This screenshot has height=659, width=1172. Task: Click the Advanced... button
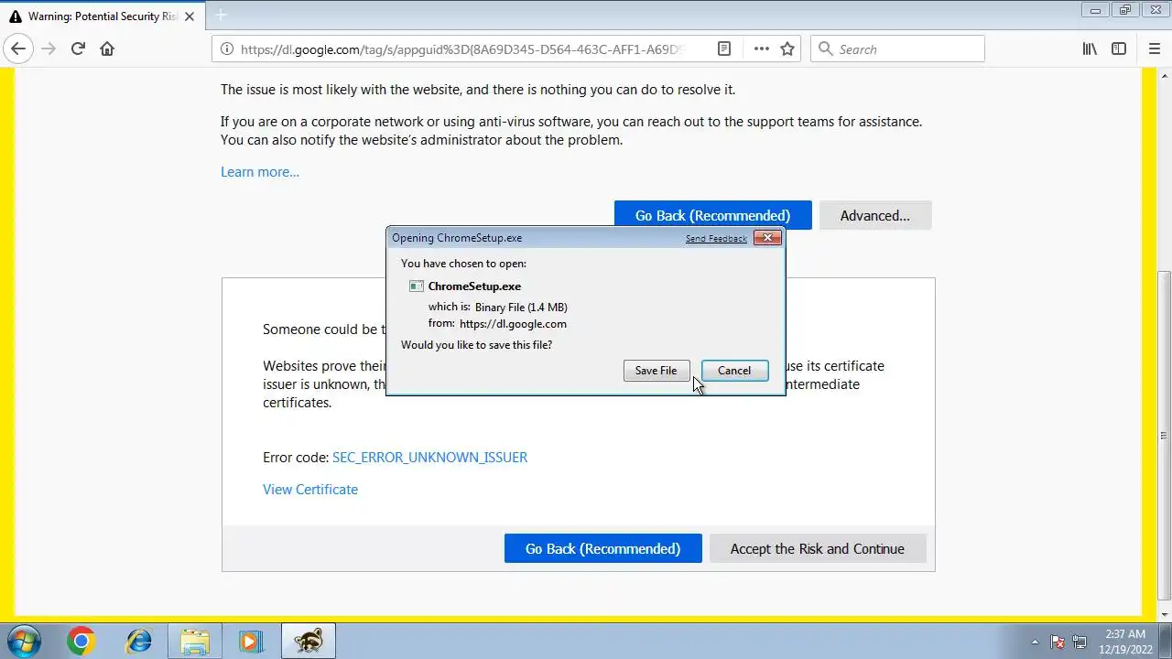coord(875,216)
